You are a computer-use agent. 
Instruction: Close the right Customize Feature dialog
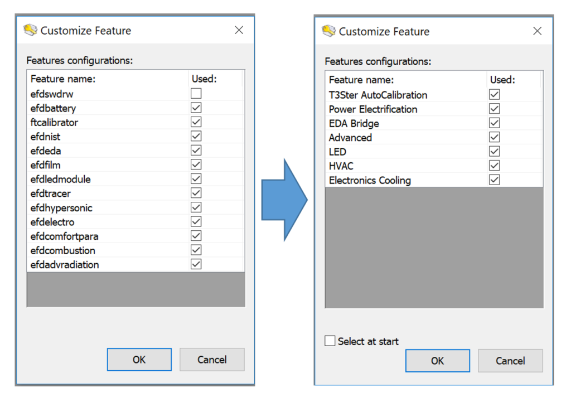(537, 31)
